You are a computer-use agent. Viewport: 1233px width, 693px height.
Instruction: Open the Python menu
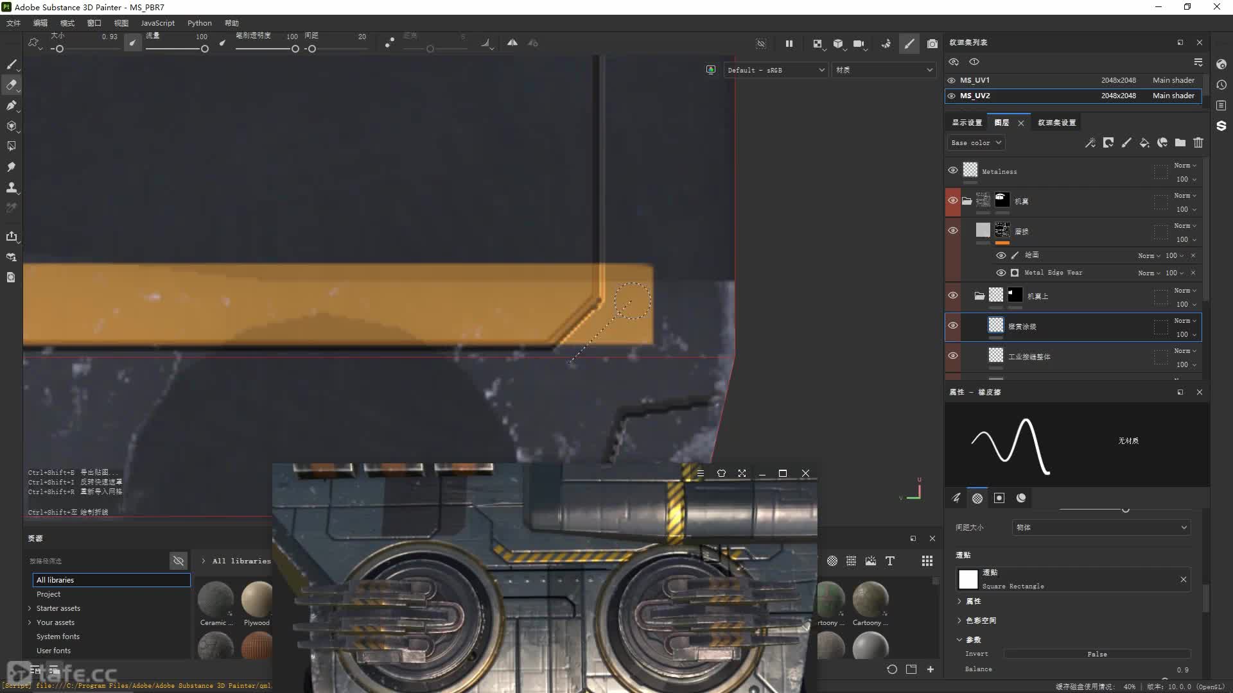(x=200, y=23)
